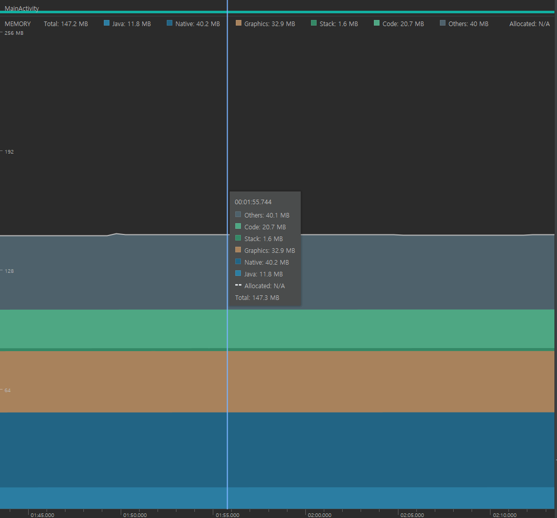Click the 02:10.000 timeline marker
The width and height of the screenshot is (557, 518).
pyautogui.click(x=505, y=515)
